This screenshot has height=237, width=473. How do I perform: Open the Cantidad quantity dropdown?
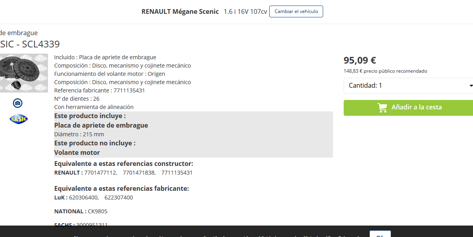click(409, 86)
